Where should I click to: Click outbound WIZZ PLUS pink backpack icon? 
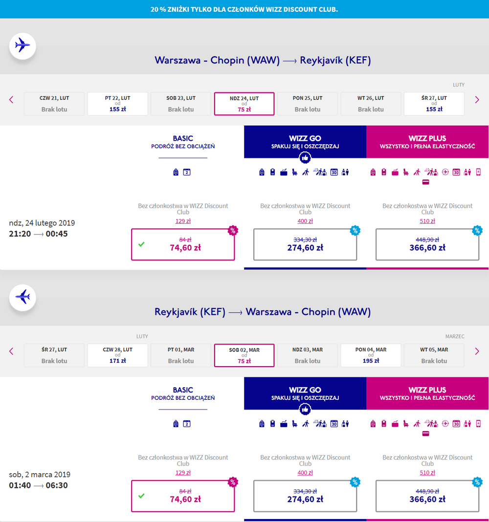[373, 172]
